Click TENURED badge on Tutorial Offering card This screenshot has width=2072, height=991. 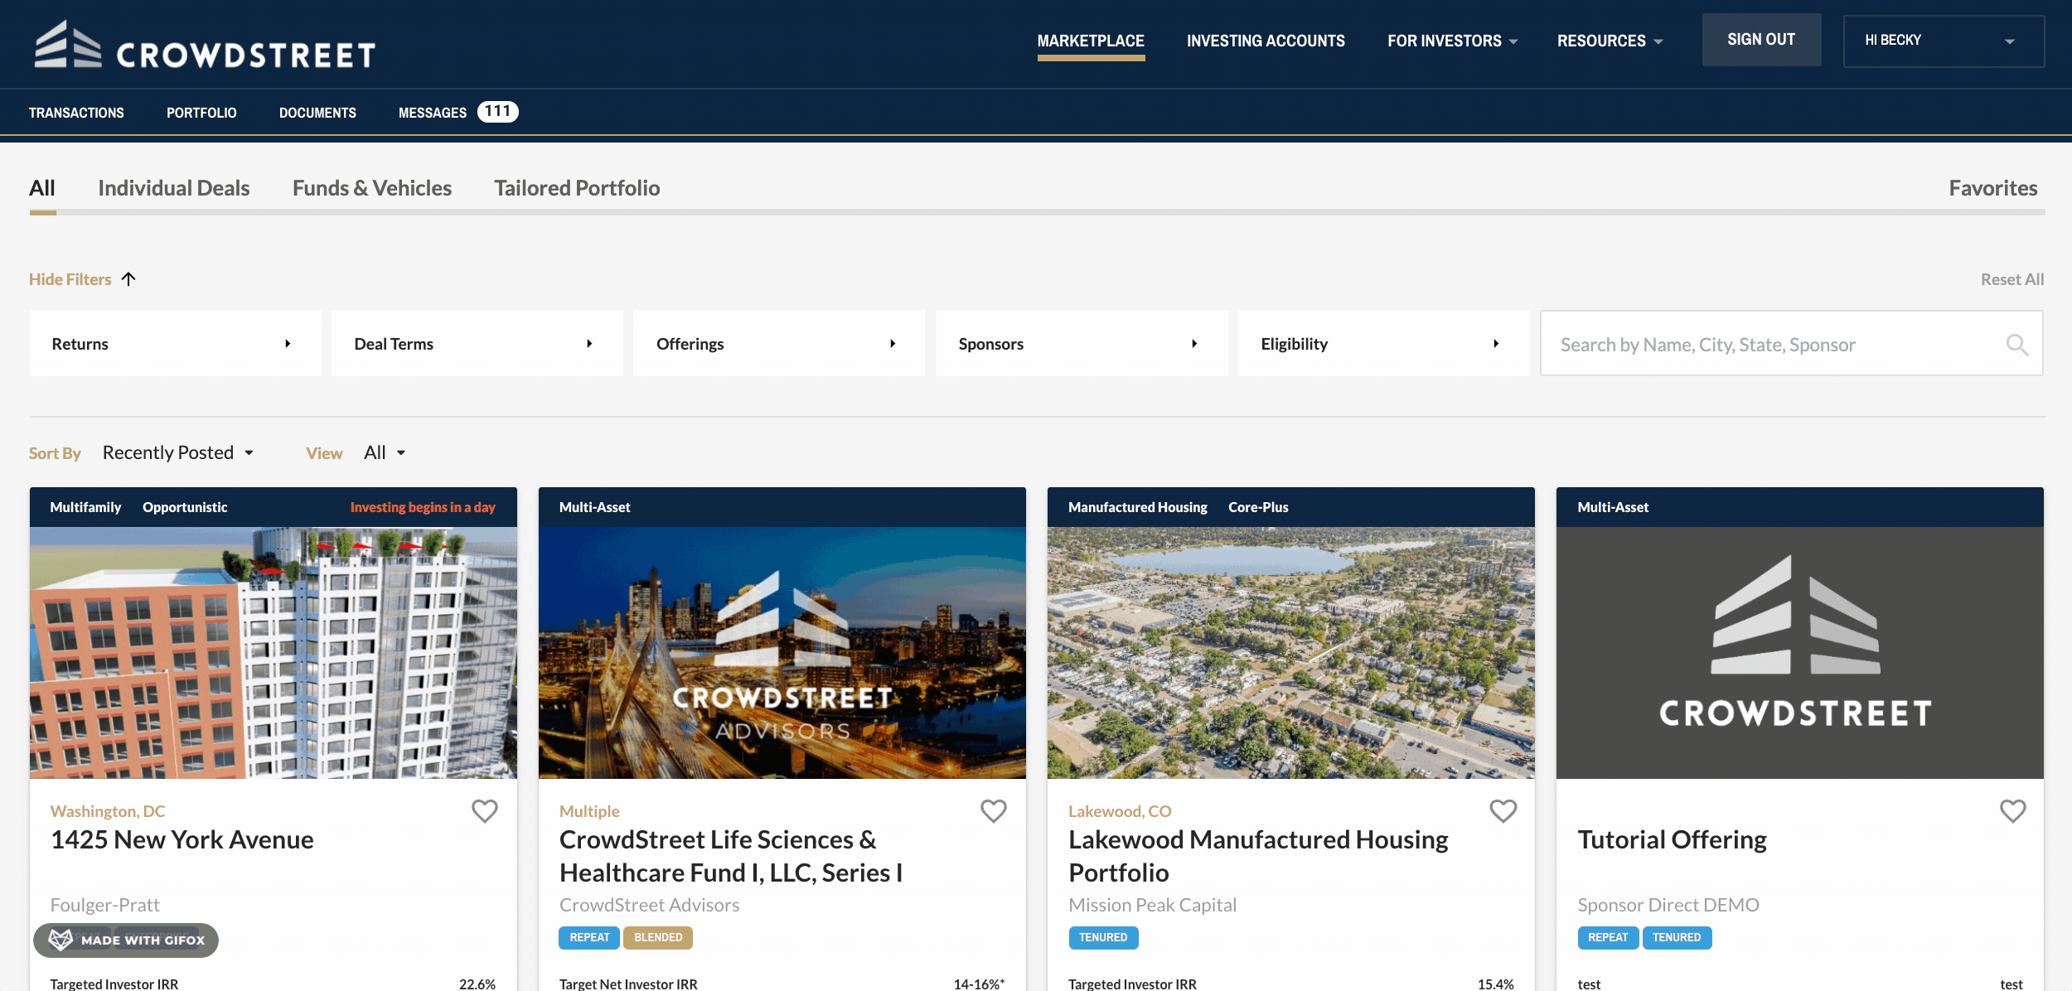point(1677,937)
